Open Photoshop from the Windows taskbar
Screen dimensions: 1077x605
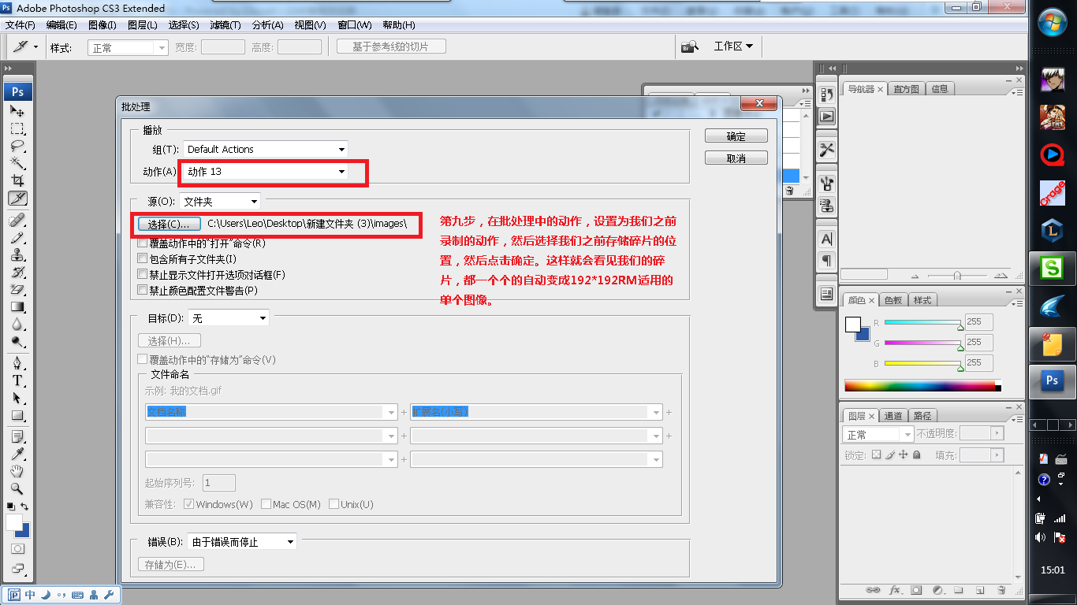(x=1052, y=381)
